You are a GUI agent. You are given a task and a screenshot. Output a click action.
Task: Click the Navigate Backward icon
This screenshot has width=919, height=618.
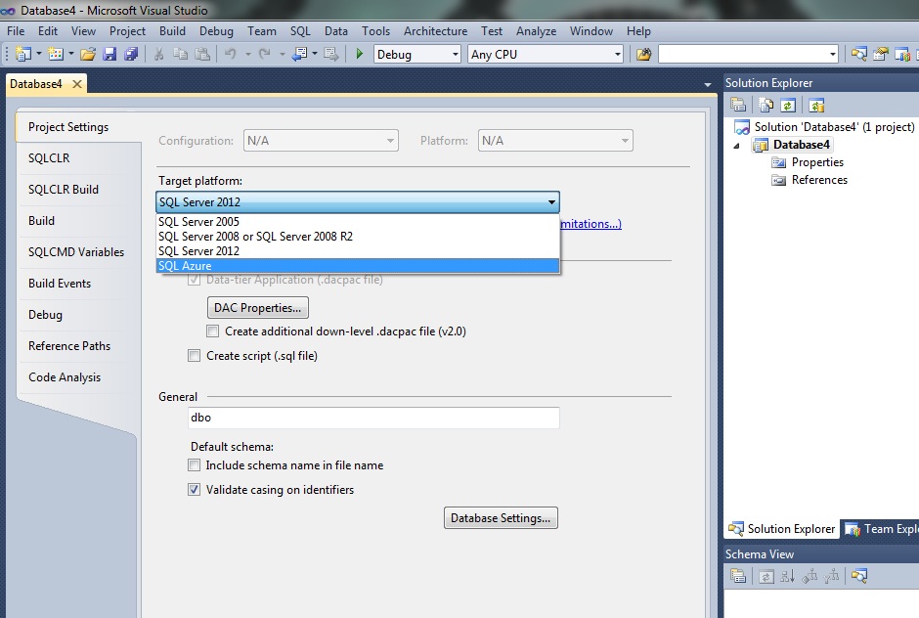(299, 55)
